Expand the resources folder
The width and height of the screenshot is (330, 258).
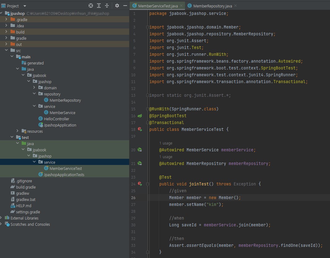tap(17, 131)
